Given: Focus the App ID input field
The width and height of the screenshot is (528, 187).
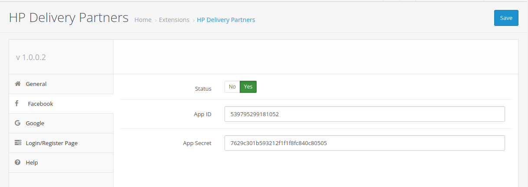Looking at the screenshot, I should pyautogui.click(x=365, y=114).
